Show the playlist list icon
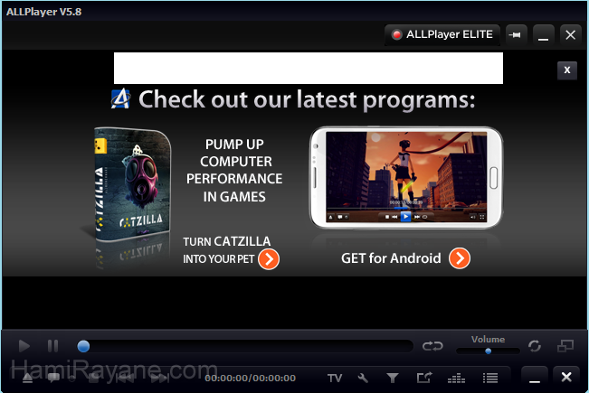Screen dimensions: 589x393 pos(490,378)
